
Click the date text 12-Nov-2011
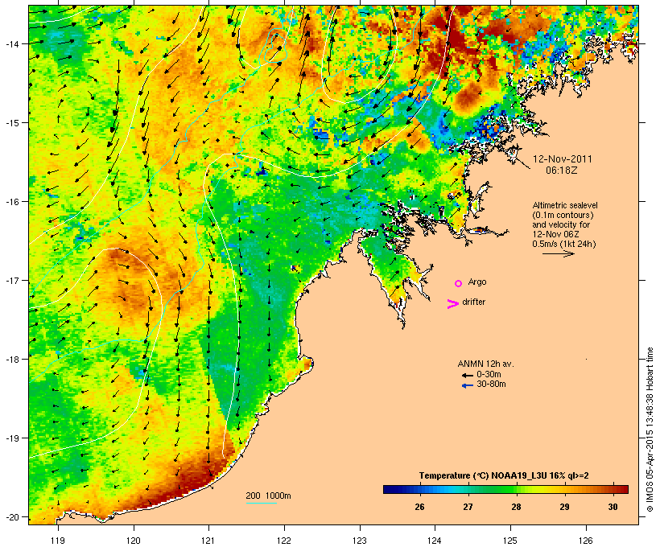(563, 159)
